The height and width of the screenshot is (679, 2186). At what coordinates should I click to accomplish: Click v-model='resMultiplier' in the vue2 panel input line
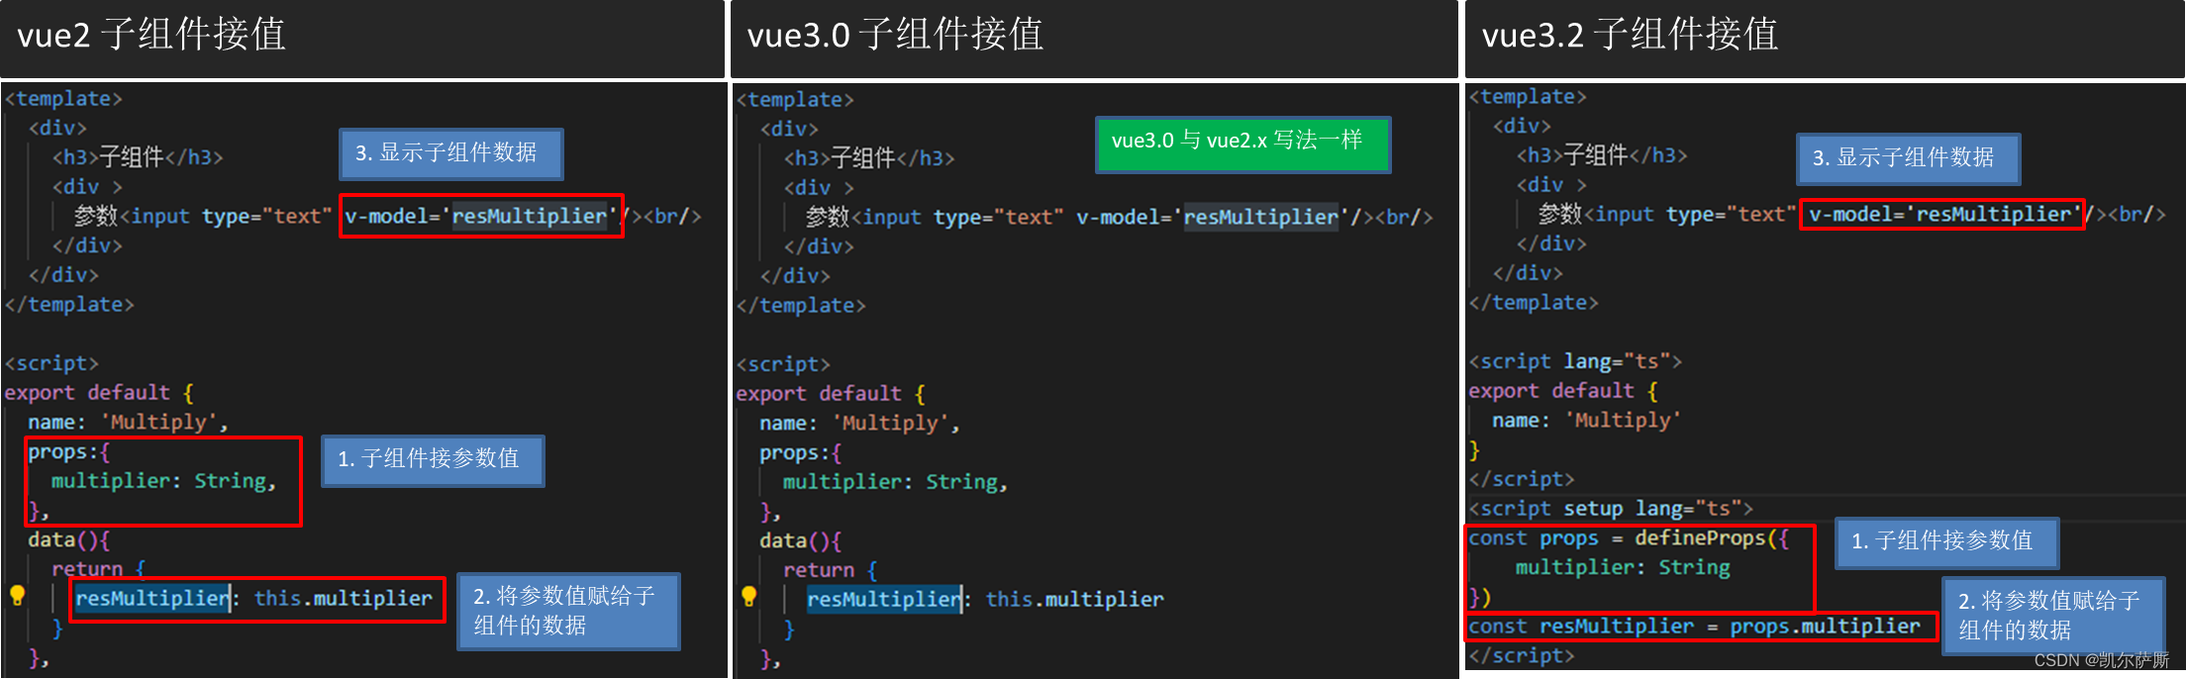(481, 216)
